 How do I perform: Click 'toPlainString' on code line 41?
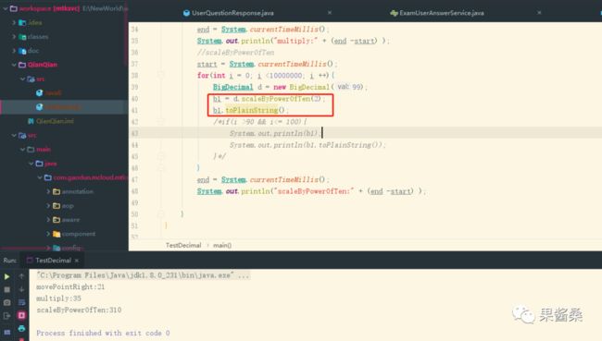[x=252, y=110]
